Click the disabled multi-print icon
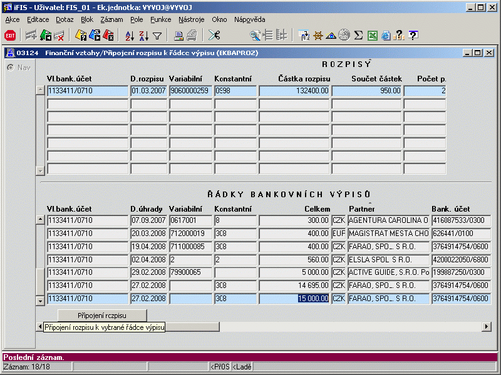Viewport: 501px width, 375px height. tap(192, 35)
